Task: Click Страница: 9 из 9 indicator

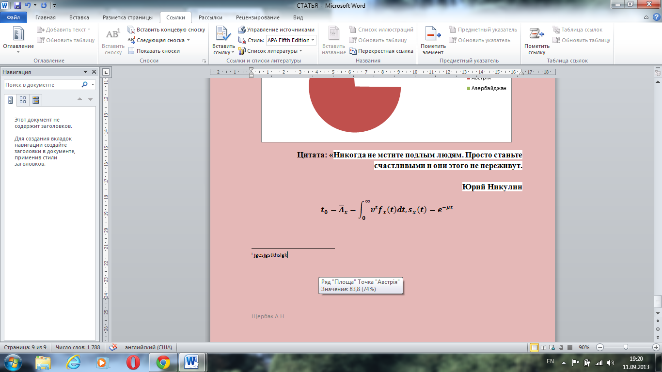Action: point(25,347)
